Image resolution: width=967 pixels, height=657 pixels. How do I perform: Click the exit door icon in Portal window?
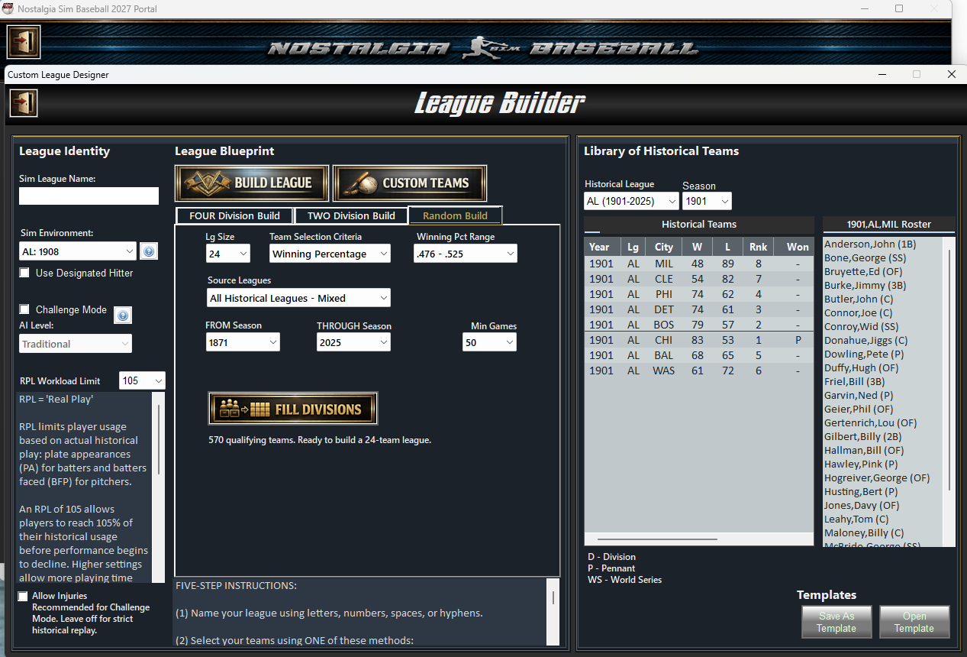click(24, 42)
